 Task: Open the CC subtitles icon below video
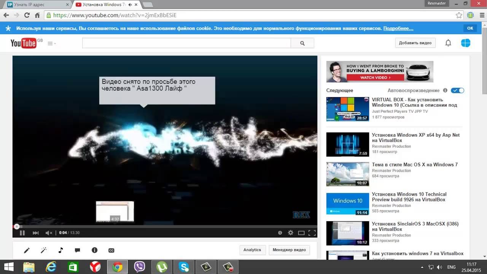(111, 250)
